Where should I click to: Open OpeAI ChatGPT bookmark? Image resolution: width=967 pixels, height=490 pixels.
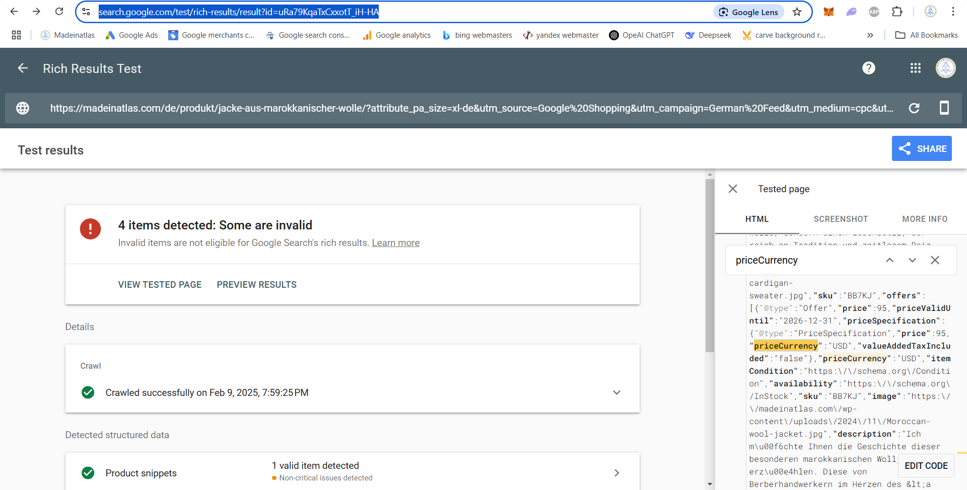point(642,35)
